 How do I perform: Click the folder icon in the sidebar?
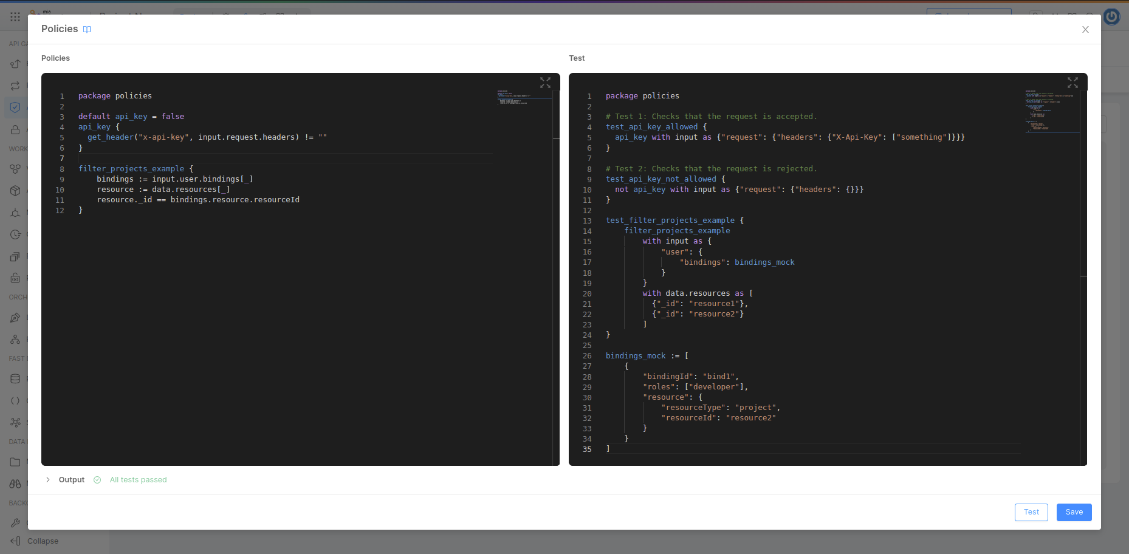click(x=15, y=462)
